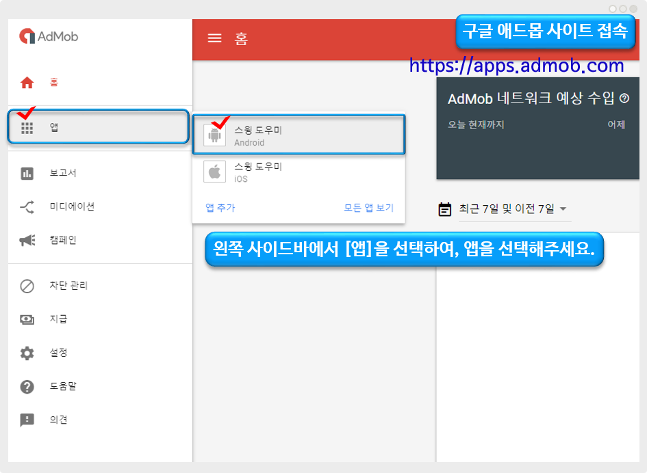Click the AdMob logo

tap(49, 36)
